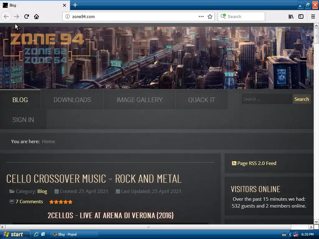Open page actions three-dot menu
This screenshot has width=319, height=239.
[201, 16]
